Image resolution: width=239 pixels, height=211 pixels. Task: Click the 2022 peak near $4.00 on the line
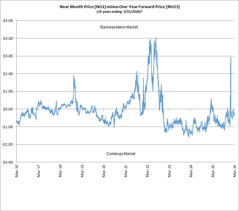(x=156, y=38)
